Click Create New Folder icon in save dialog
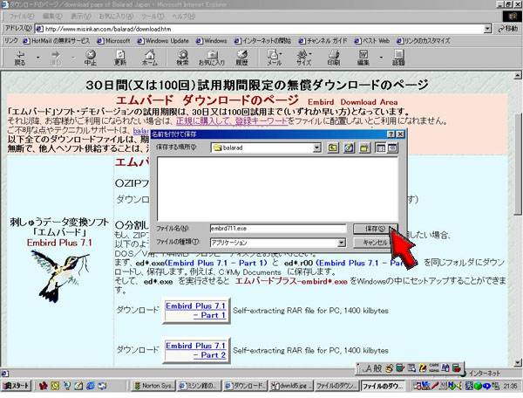 pos(364,148)
